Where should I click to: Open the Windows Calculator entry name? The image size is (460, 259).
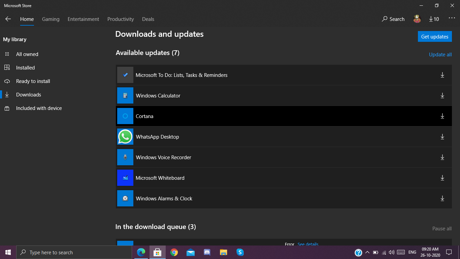pyautogui.click(x=158, y=96)
